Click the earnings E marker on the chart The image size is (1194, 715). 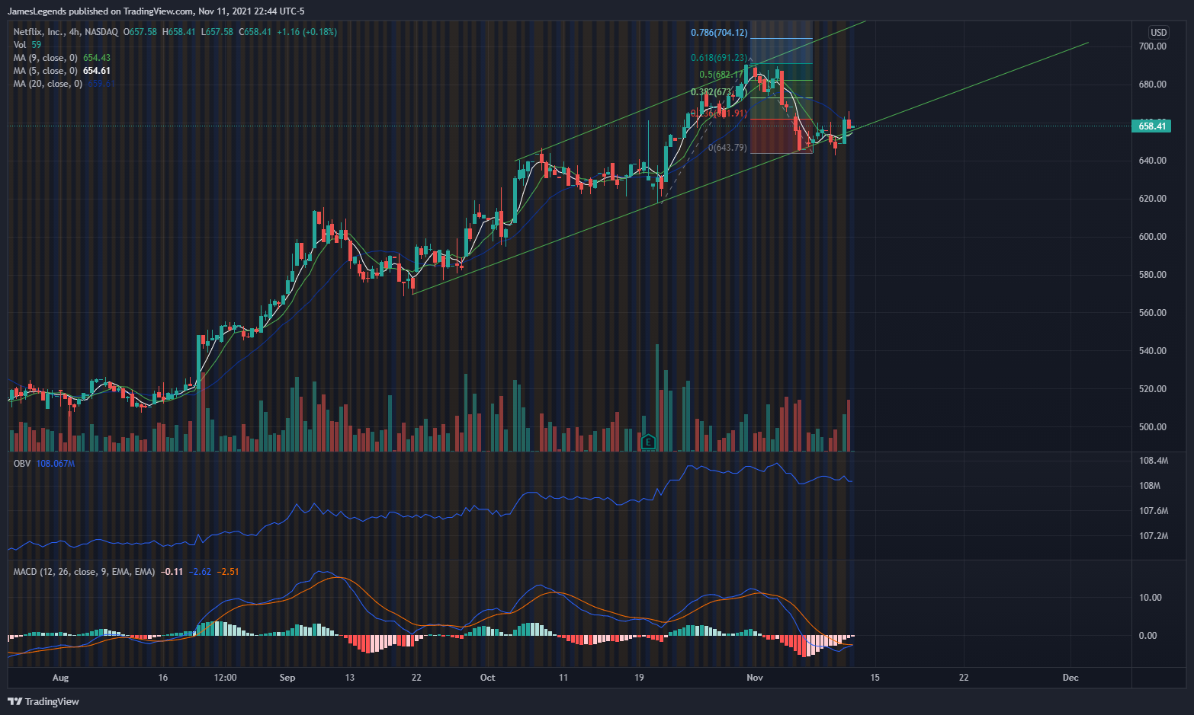click(x=648, y=442)
